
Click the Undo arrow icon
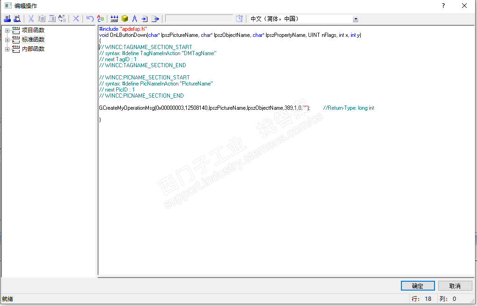90,19
